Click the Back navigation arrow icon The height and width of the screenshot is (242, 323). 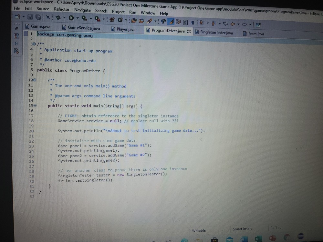coord(233,24)
